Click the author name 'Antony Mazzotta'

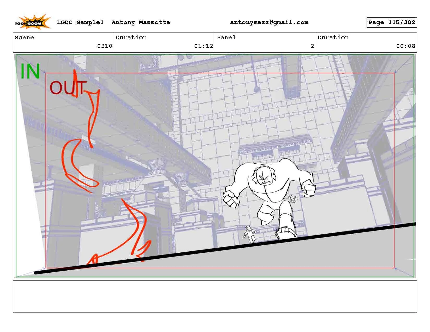(x=141, y=22)
